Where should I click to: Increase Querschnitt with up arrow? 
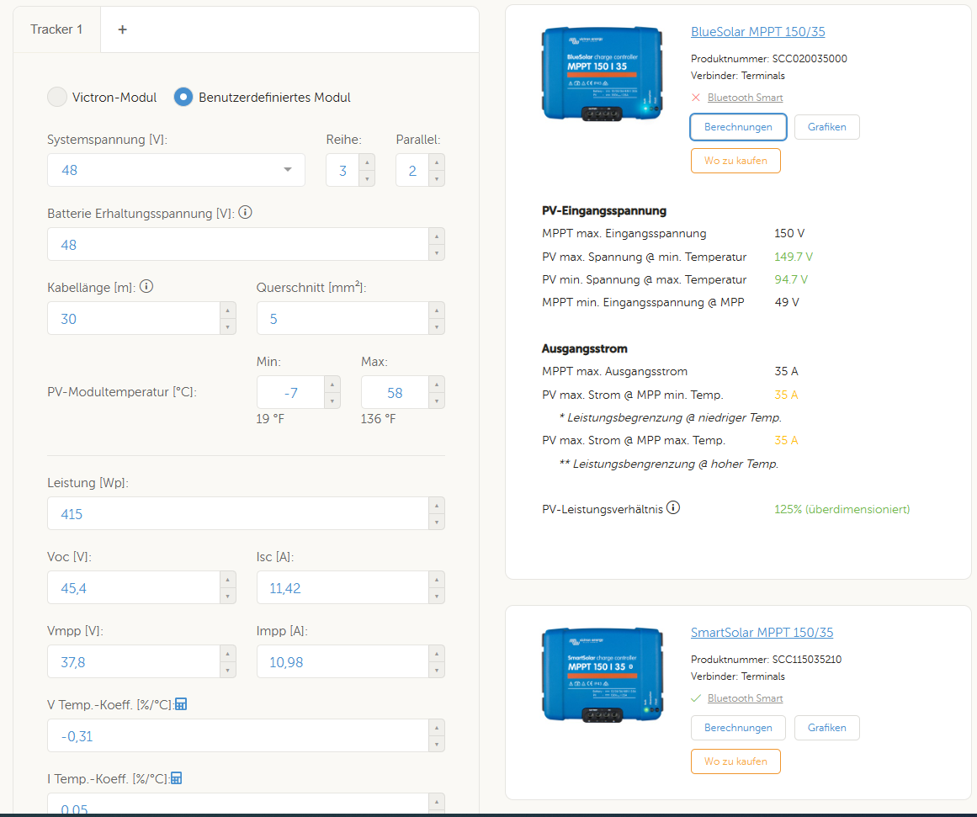pyautogui.click(x=437, y=310)
